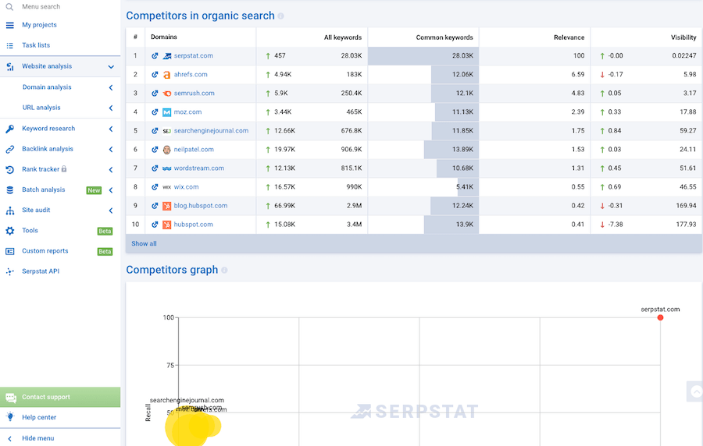Click the Menu search magnifier icon

pos(9,7)
